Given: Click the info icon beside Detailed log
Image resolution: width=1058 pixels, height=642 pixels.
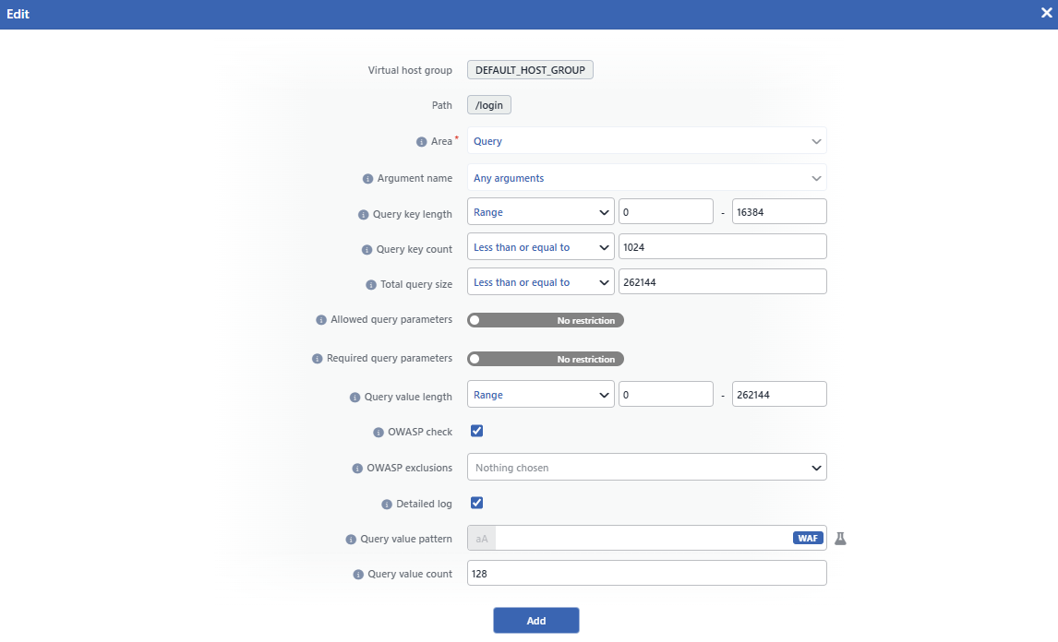Looking at the screenshot, I should click(387, 505).
